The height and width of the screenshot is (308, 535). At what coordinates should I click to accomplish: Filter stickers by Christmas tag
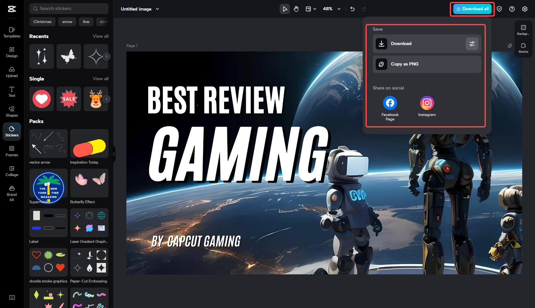(x=42, y=22)
